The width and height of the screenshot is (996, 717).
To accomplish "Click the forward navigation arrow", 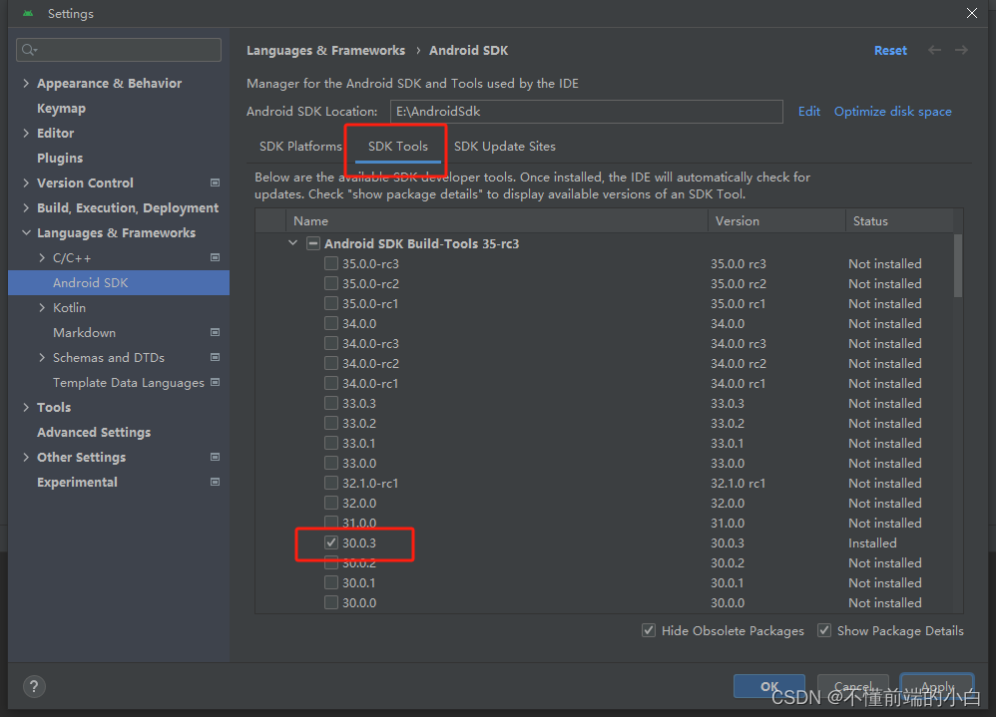I will pyautogui.click(x=962, y=50).
